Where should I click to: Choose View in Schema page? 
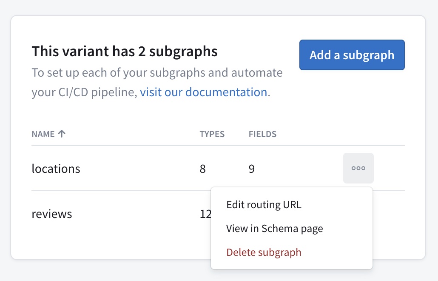[274, 228]
